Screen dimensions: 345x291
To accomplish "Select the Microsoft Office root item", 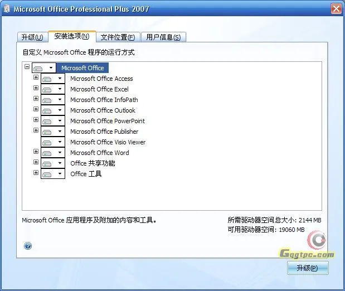I will coord(82,68).
